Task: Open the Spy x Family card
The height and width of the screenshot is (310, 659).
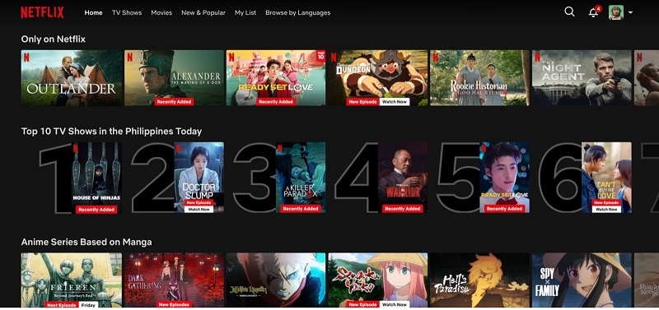Action: coord(582,280)
